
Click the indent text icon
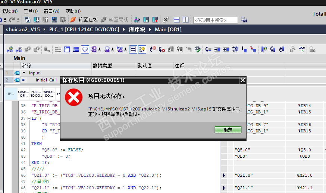point(217,49)
